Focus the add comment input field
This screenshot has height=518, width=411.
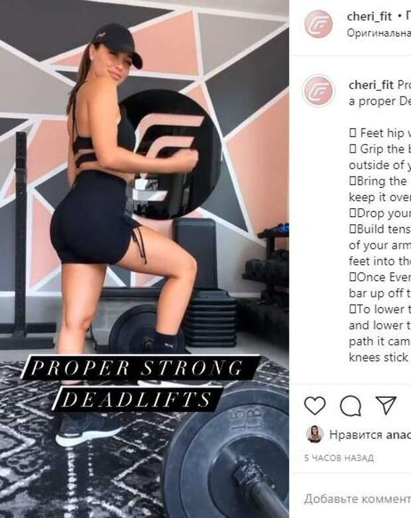[x=357, y=499]
